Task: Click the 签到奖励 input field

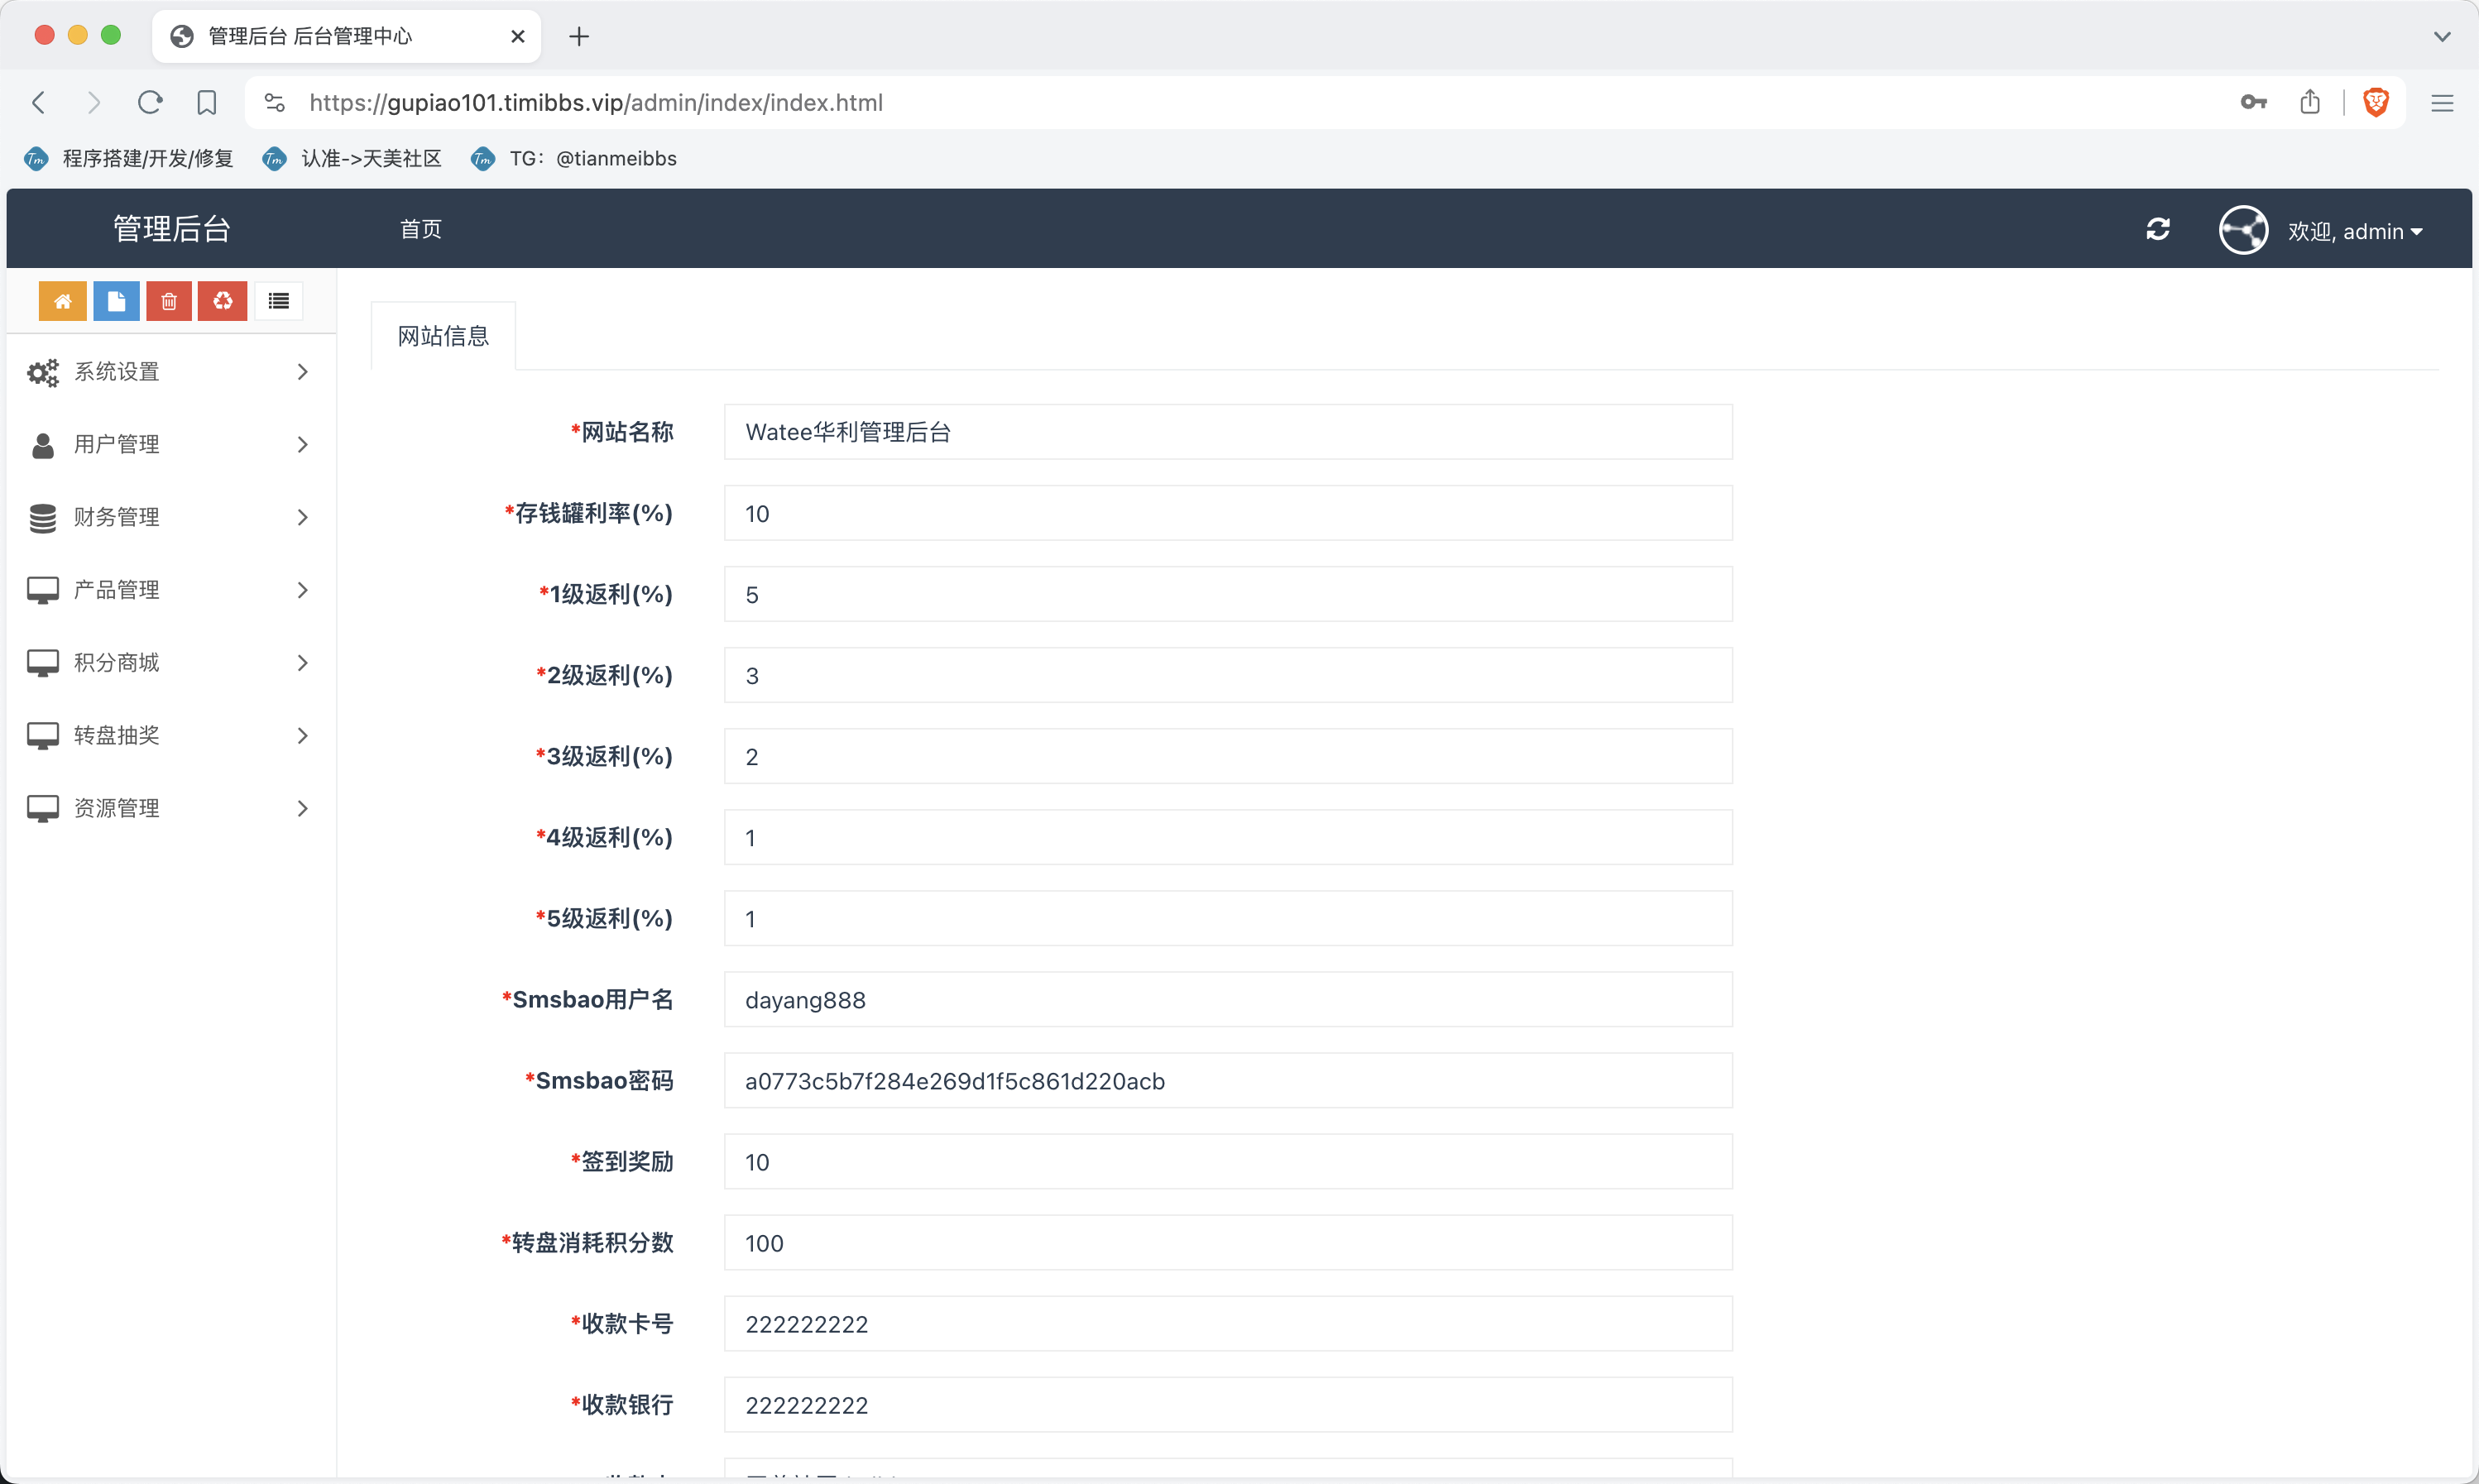Action: pos(1228,1161)
